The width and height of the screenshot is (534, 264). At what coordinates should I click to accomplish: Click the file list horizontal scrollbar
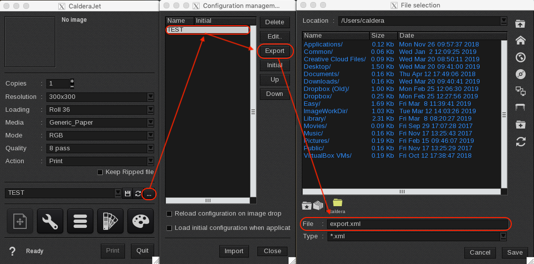tap(402, 192)
